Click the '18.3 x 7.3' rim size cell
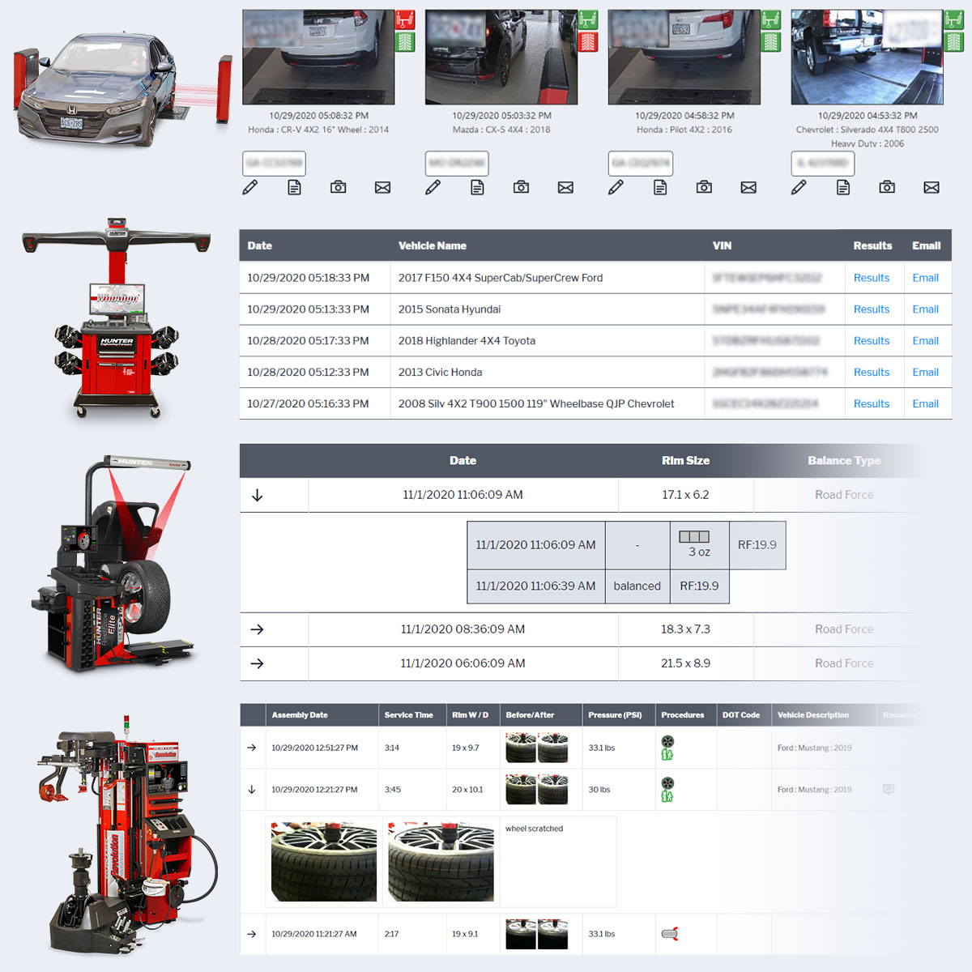This screenshot has height=972, width=972. click(685, 629)
